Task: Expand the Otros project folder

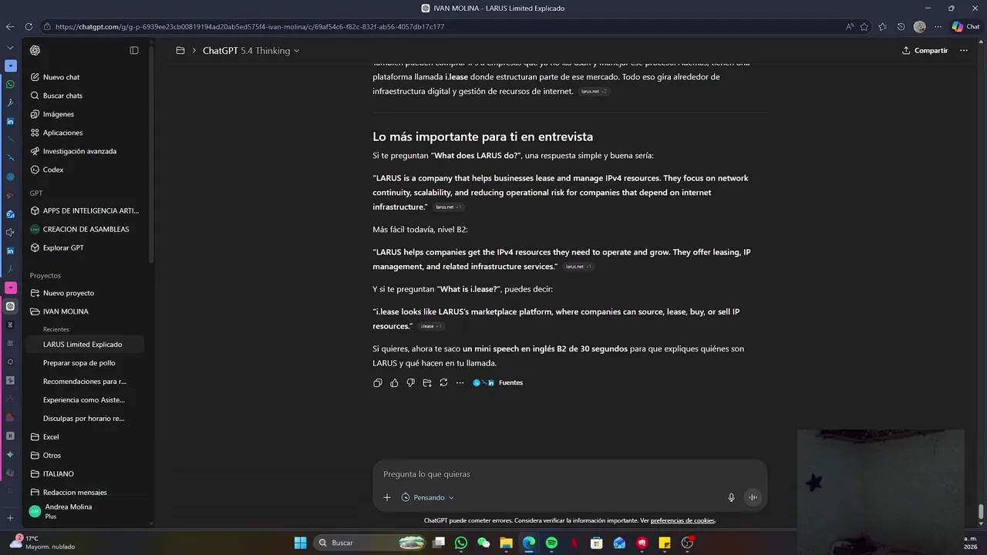Action: [86, 455]
